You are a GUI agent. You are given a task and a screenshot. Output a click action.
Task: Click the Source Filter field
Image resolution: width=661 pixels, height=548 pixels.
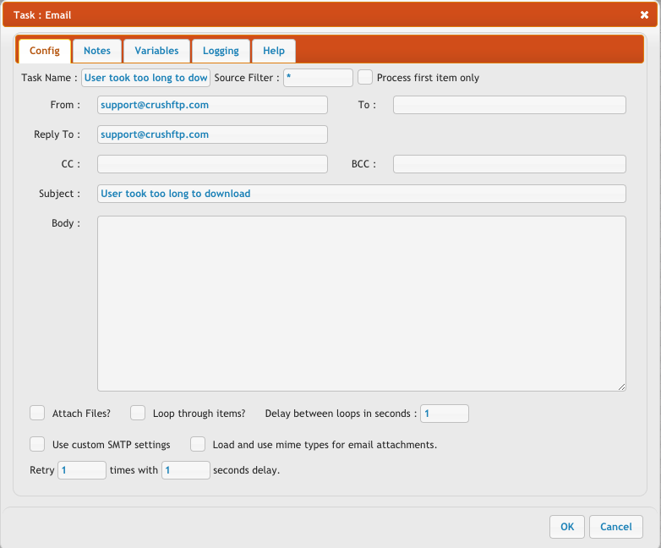[x=318, y=78]
